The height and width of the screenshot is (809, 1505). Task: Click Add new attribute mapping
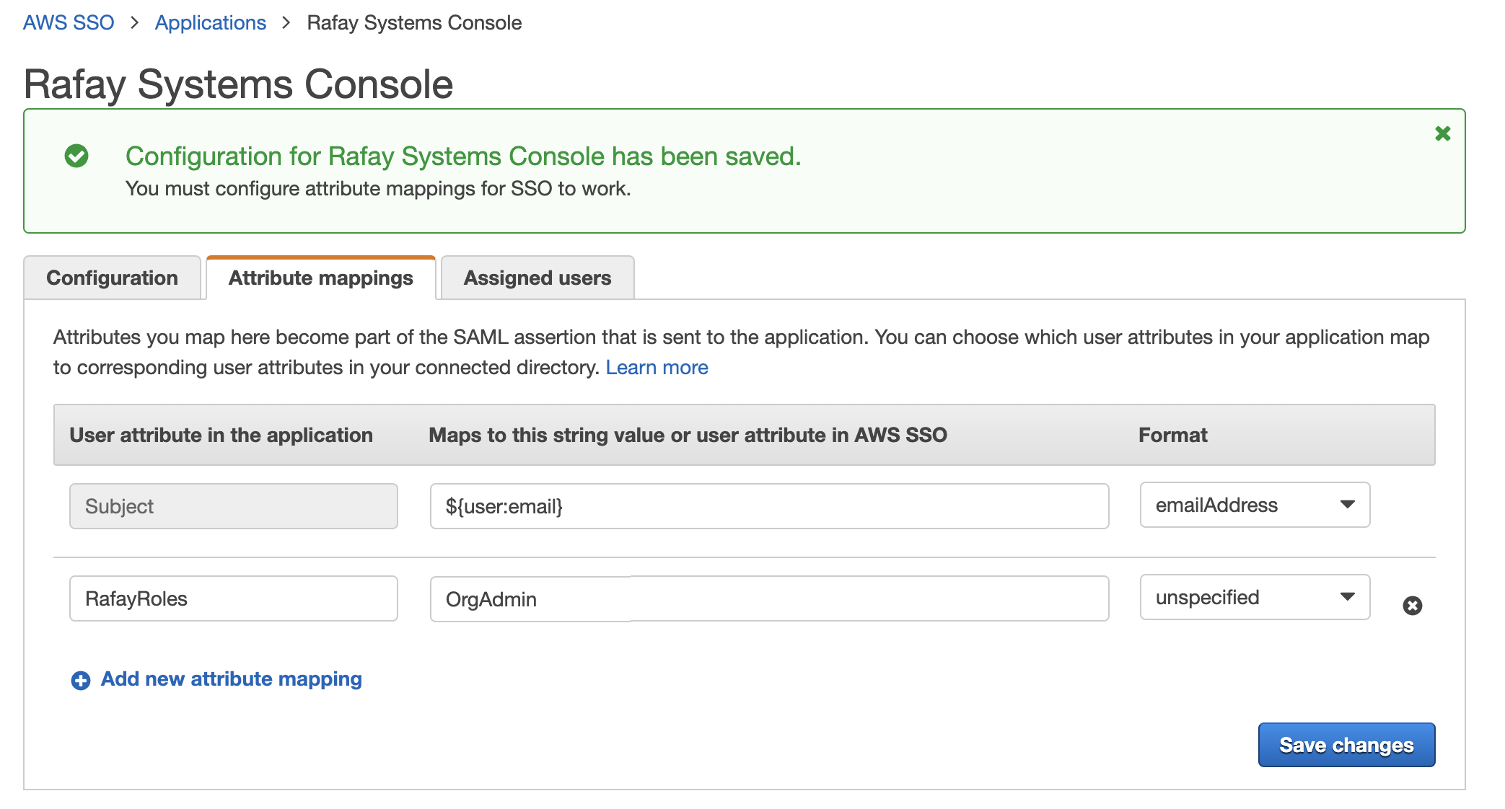click(231, 679)
